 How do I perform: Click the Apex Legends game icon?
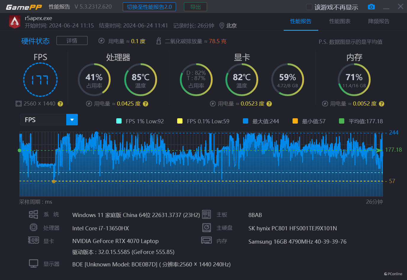coord(14,22)
